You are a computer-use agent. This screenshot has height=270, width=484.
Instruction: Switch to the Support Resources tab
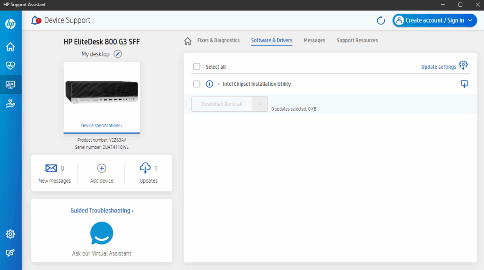(x=357, y=41)
